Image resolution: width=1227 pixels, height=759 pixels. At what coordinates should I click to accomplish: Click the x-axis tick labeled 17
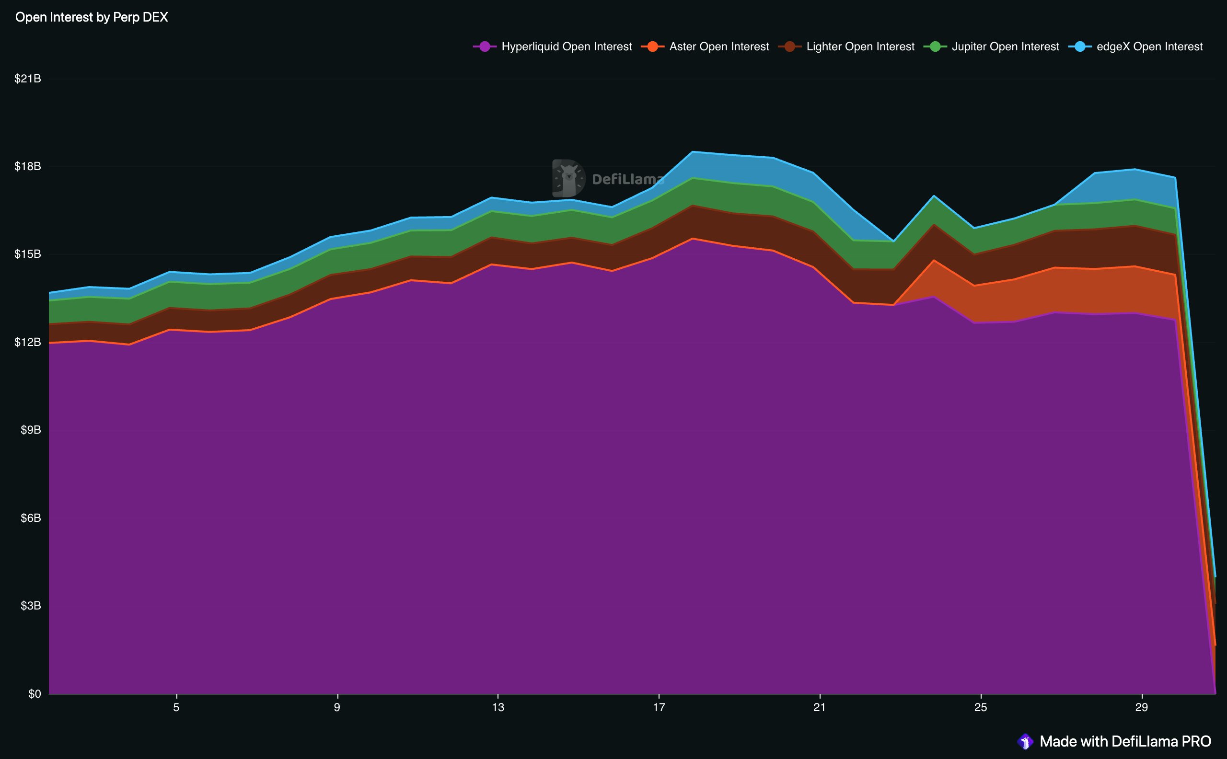pos(659,707)
